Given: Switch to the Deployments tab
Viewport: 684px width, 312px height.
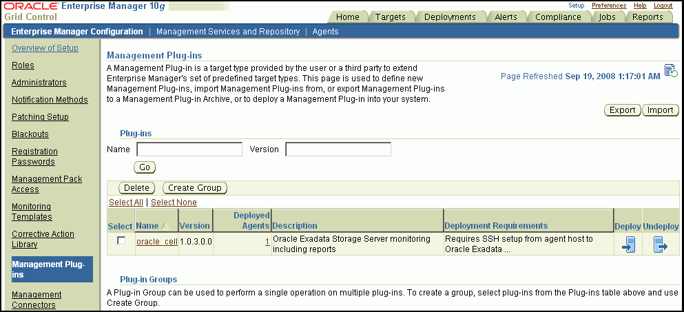Looking at the screenshot, I should 450,17.
